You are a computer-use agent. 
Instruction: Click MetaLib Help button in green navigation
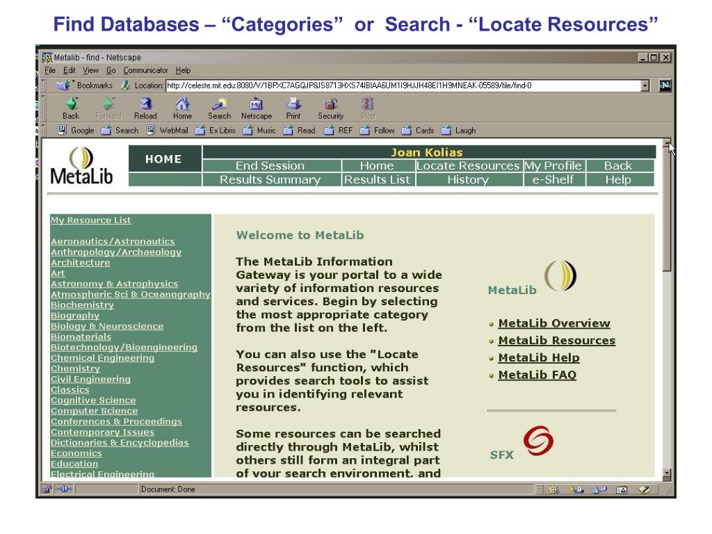620,180
